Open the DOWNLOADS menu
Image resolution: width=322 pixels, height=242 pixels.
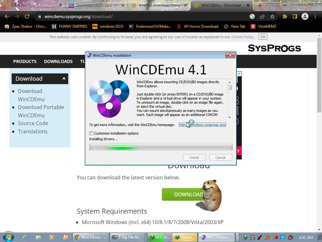(58, 61)
